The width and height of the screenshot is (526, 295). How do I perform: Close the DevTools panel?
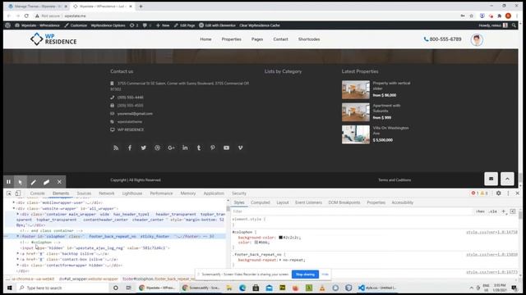click(517, 193)
